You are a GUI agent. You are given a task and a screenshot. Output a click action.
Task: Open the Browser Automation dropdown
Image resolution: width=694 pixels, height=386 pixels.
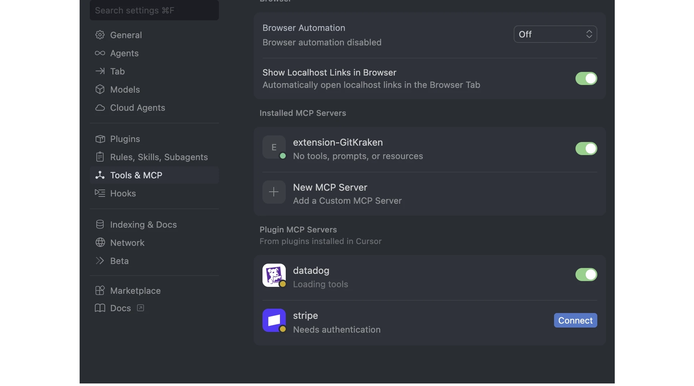(x=555, y=34)
